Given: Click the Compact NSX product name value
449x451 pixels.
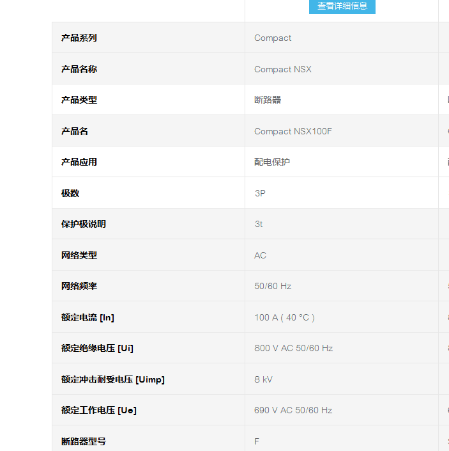Looking at the screenshot, I should pos(283,69).
